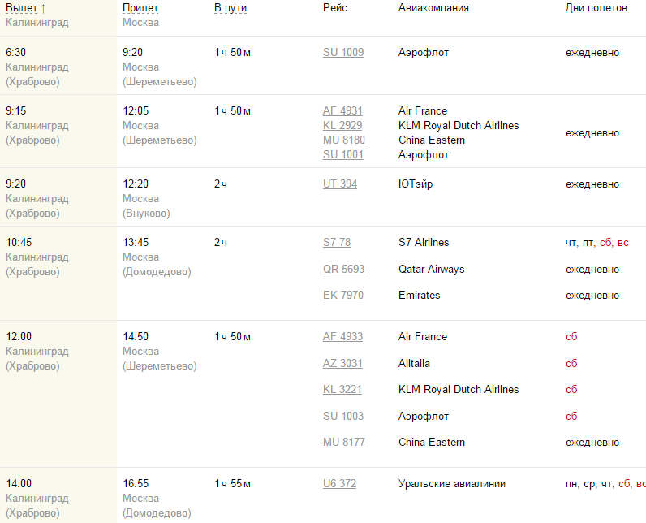Viewport: 646px width, 523px height.
Task: Click KLM flight KL 2929 link
Action: (x=342, y=126)
